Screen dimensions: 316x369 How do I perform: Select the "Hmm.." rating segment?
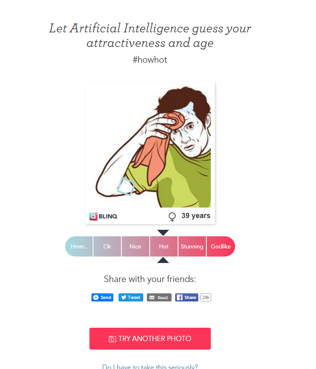point(79,246)
